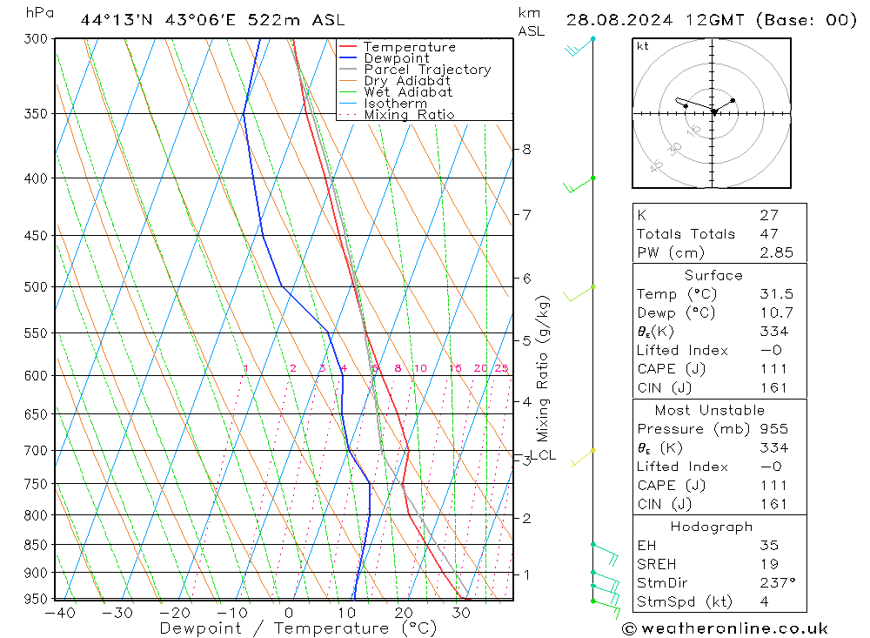The width and height of the screenshot is (870, 638).
Task: Click the Dewpoint / Temperature (°C) axis title
Action: pyautogui.click(x=298, y=628)
